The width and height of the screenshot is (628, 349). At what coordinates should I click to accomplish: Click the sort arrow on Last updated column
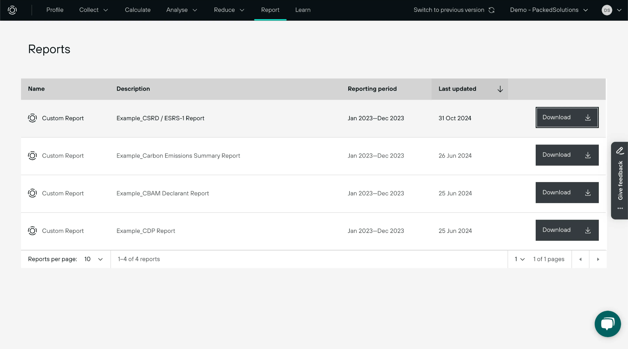click(500, 89)
